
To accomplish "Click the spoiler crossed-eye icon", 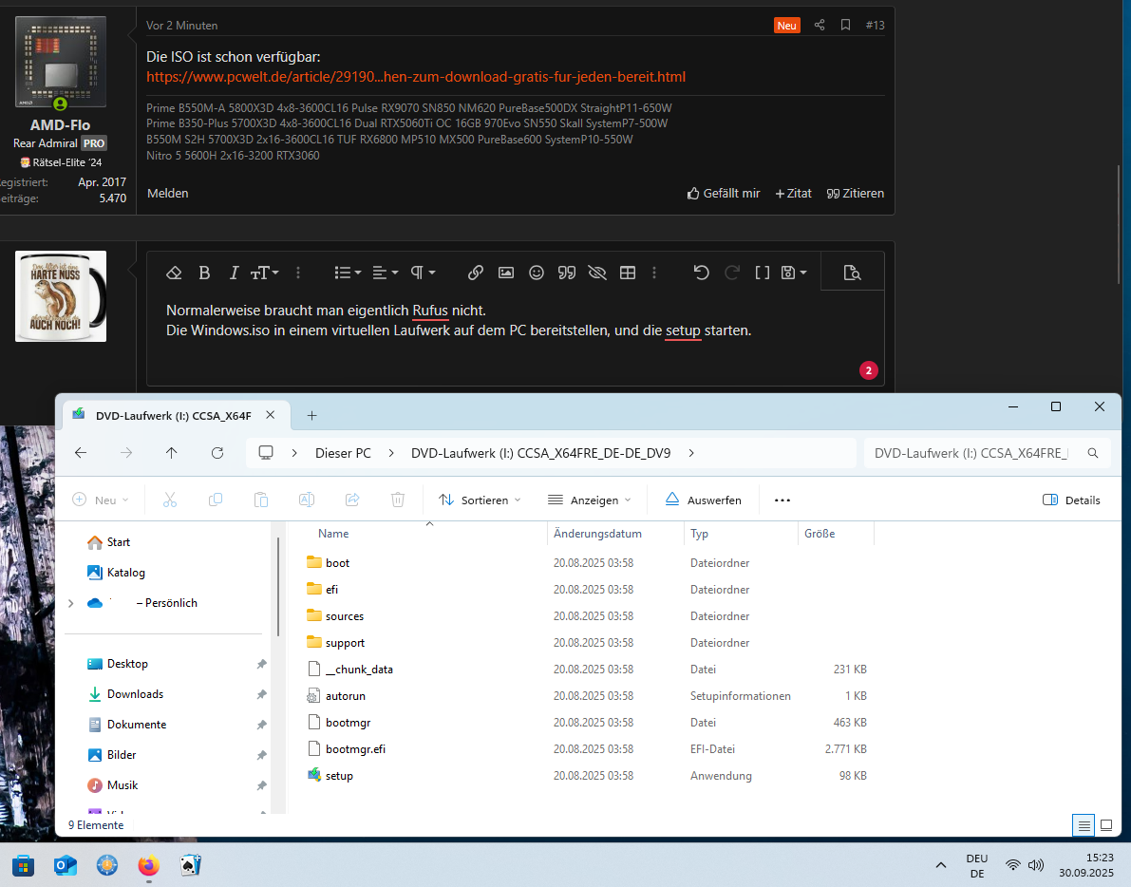I will pos(597,273).
